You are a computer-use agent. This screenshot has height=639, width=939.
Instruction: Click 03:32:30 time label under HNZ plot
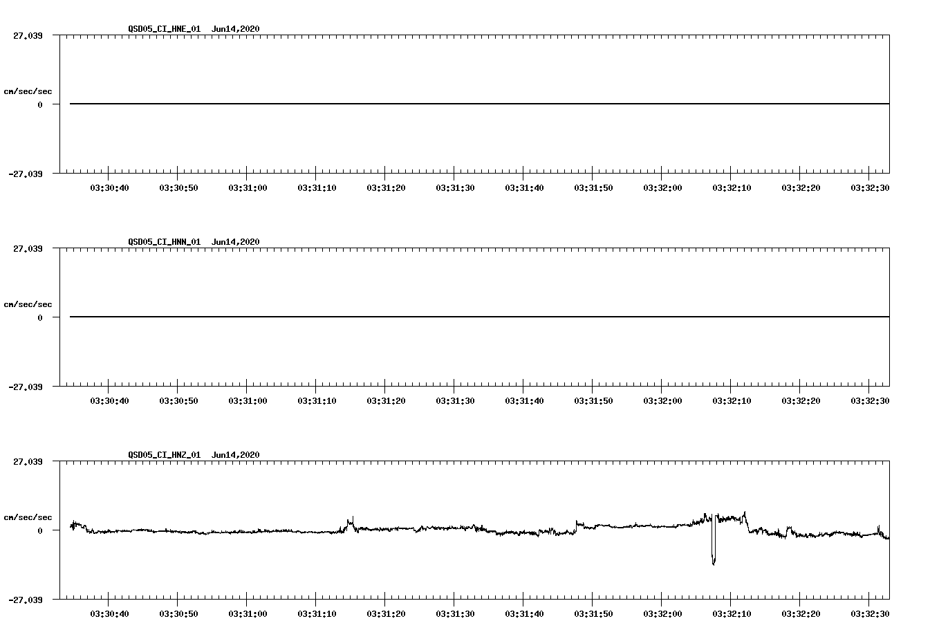pyautogui.click(x=870, y=613)
